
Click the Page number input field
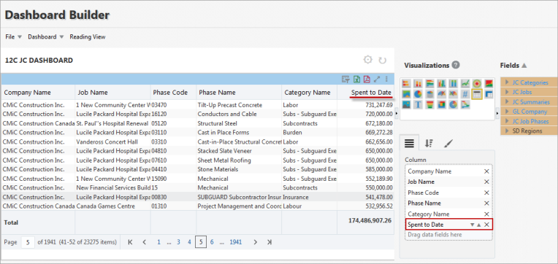click(28, 242)
